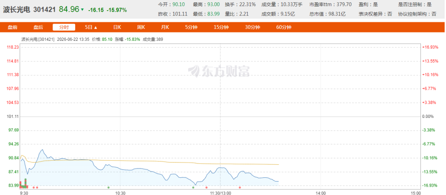Click the red event dot after 13:00
The image size is (446, 195).
[240, 187]
